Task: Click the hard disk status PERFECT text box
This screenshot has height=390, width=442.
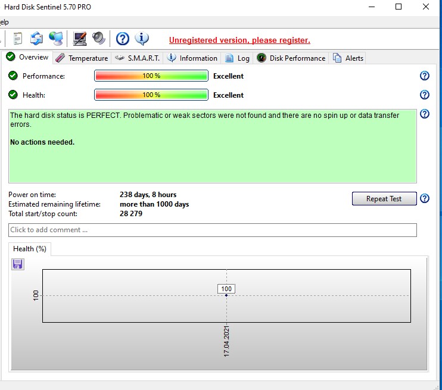Action: click(x=213, y=146)
